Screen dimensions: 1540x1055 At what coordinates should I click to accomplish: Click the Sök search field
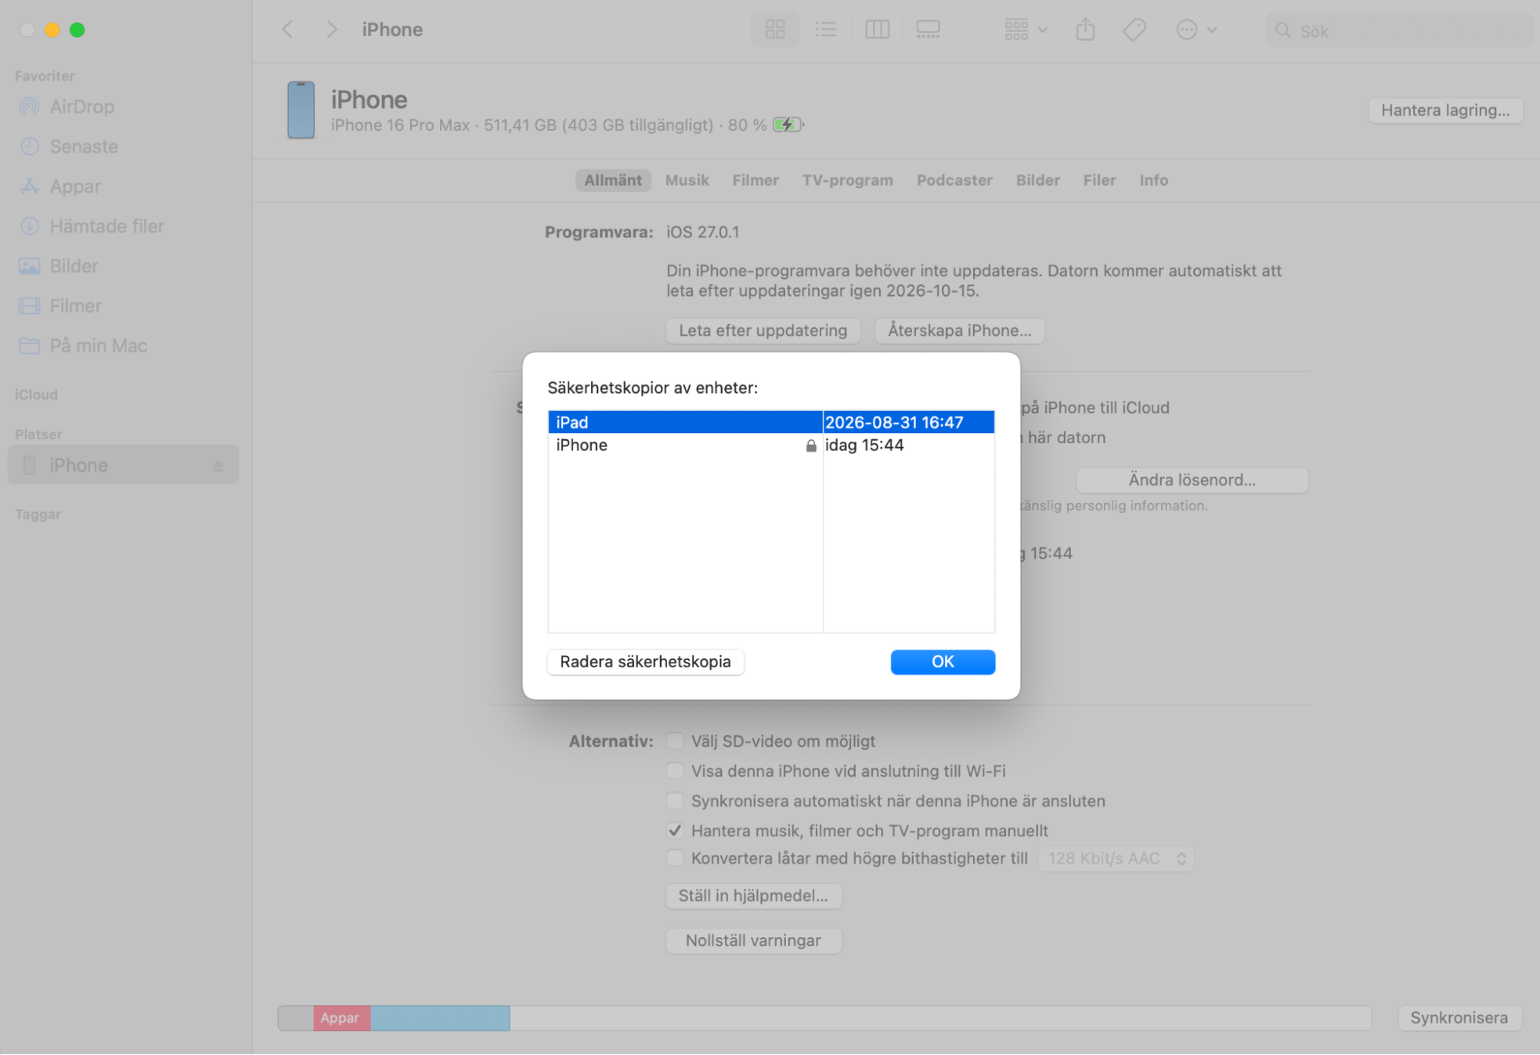pyautogui.click(x=1399, y=31)
